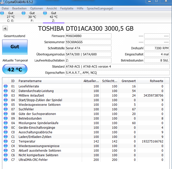
Task: Click status icon of Wiederzuweisungsereignisse row
Action: point(6,146)
